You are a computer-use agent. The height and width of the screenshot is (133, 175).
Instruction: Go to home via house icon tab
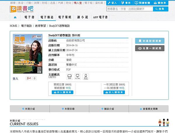pyautogui.click(x=15, y=17)
